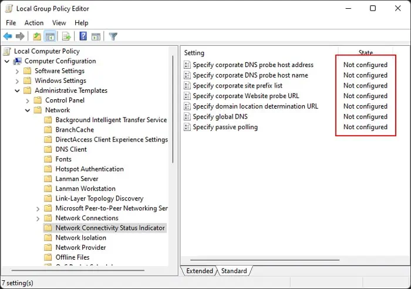
Task: Click the Forward arrow toolbar icon
Action: [20, 36]
